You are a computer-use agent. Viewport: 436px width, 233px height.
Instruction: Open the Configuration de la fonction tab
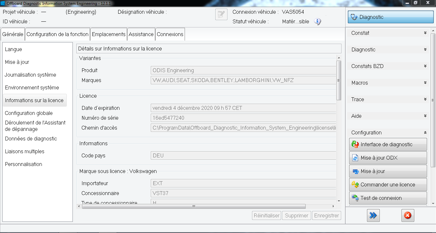click(x=57, y=34)
